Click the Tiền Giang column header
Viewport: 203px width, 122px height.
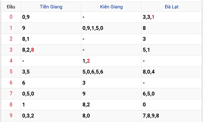click(51, 7)
